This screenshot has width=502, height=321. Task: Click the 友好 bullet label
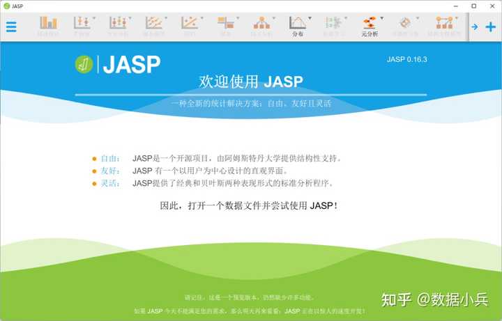click(110, 171)
